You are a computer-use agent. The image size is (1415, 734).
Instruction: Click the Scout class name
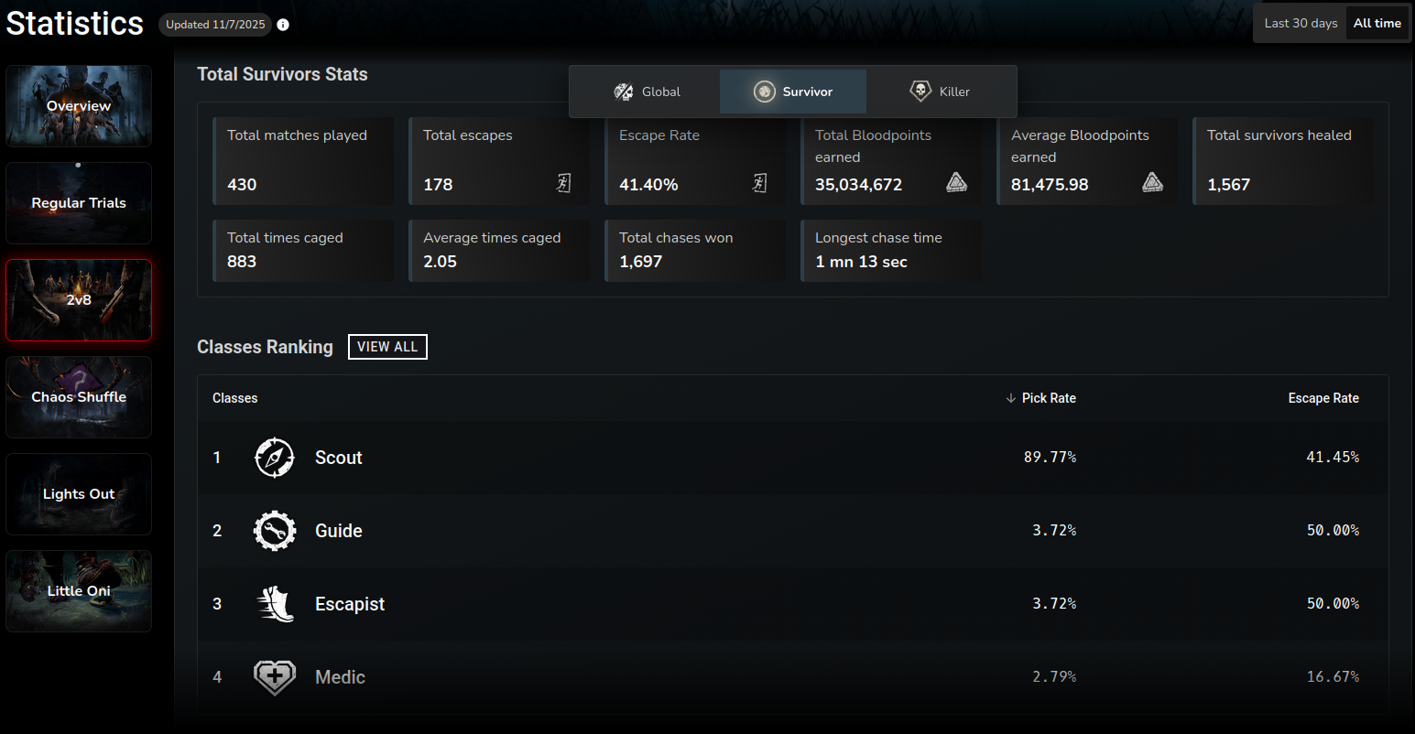click(x=339, y=458)
